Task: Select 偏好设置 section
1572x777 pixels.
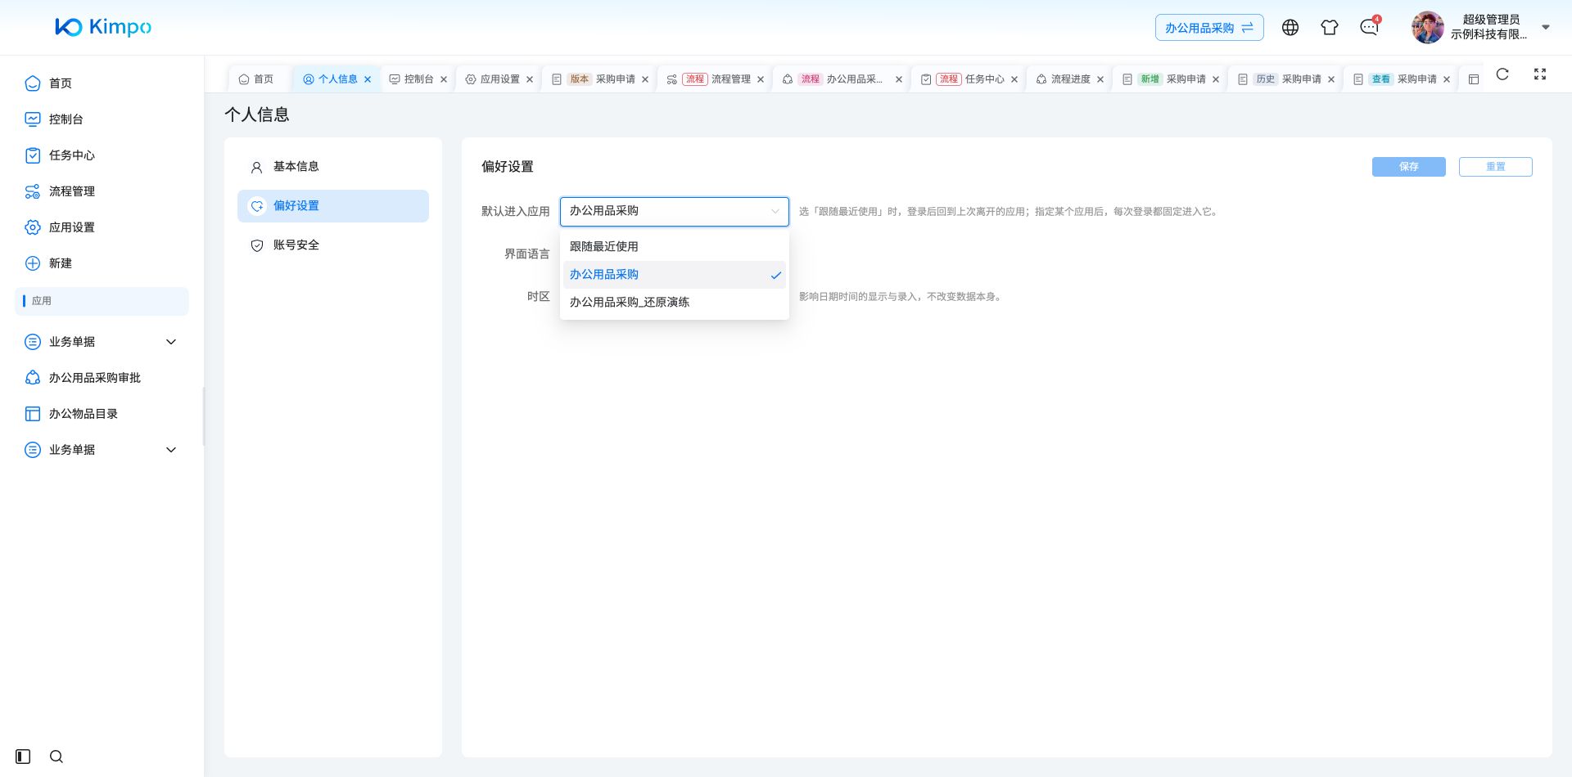Action: pyautogui.click(x=333, y=206)
